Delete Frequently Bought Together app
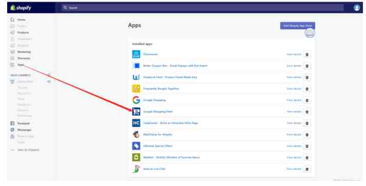Viewport: 366px width, 186px height. coord(307,89)
